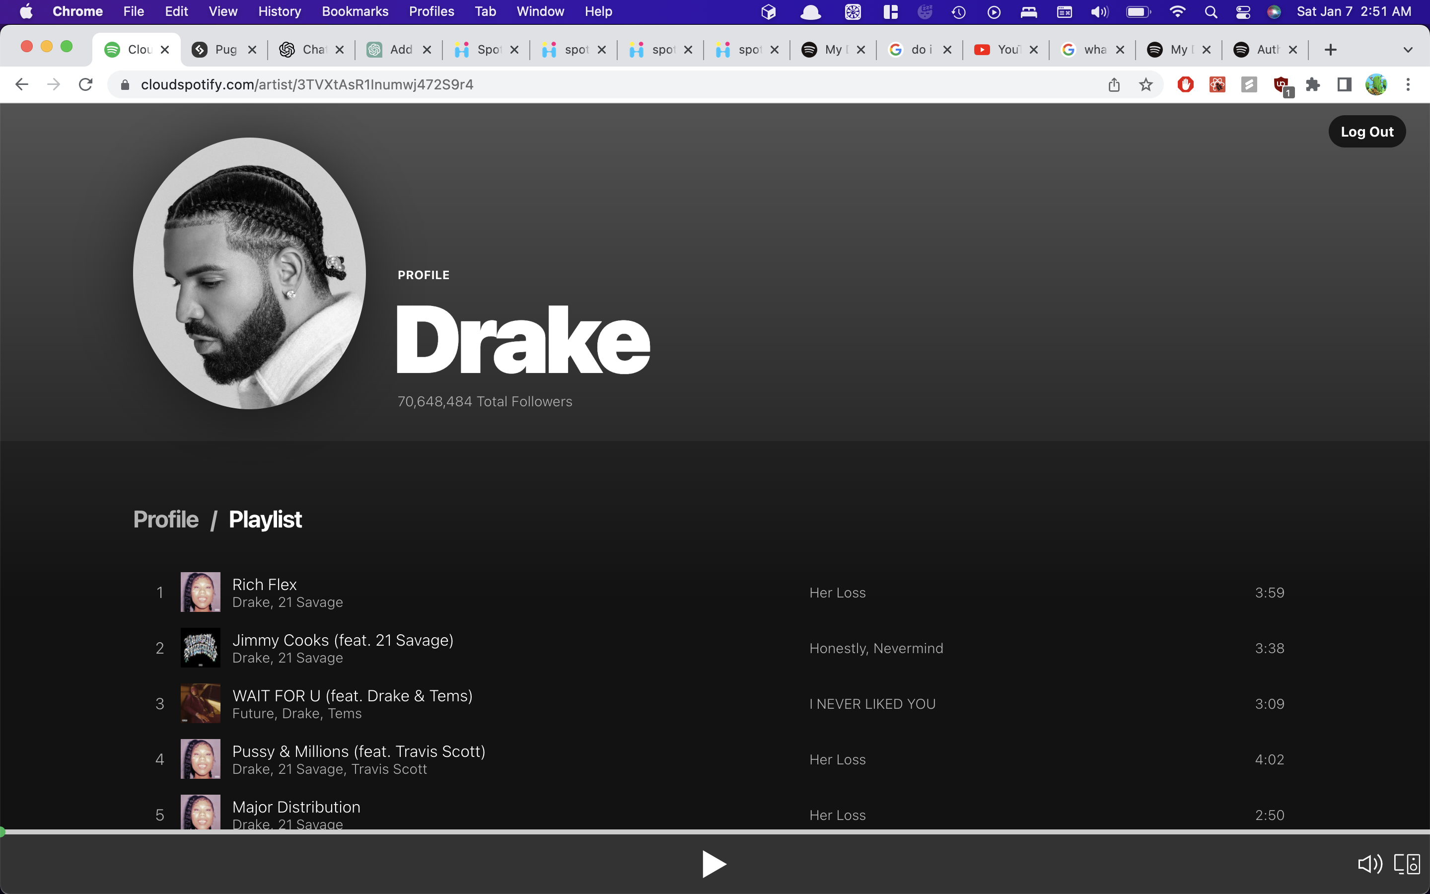
Task: Open macOS Control Center toggle icon
Action: coord(1243,12)
